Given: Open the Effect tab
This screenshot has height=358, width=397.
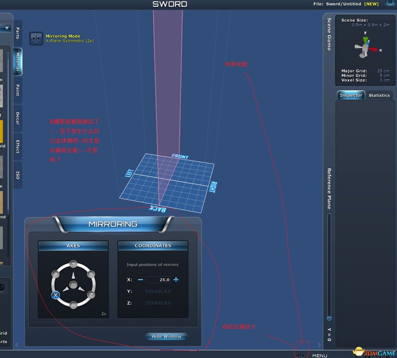Looking at the screenshot, I should point(17,147).
